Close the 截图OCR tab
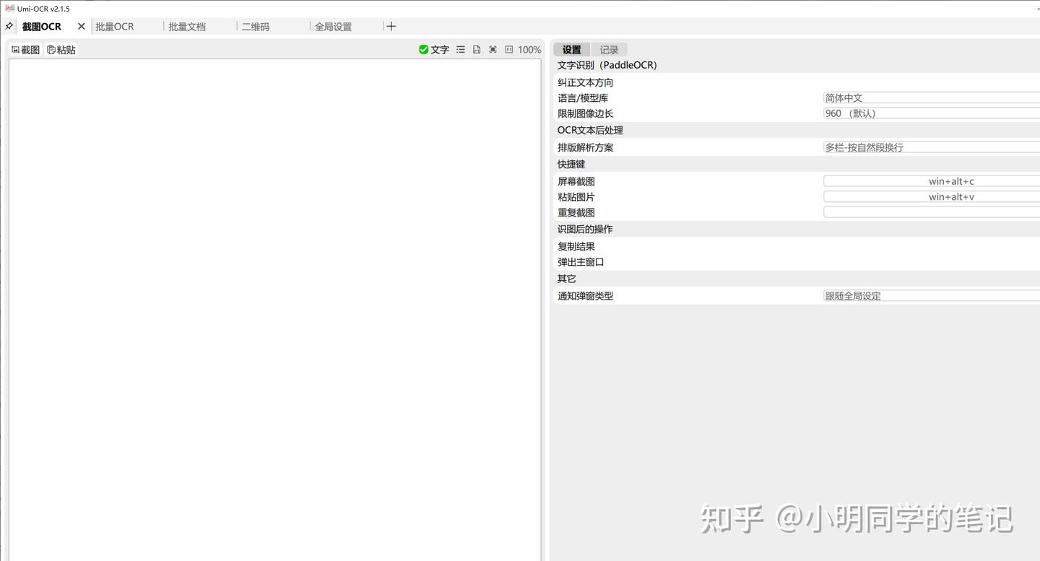This screenshot has width=1040, height=561. 81,26
